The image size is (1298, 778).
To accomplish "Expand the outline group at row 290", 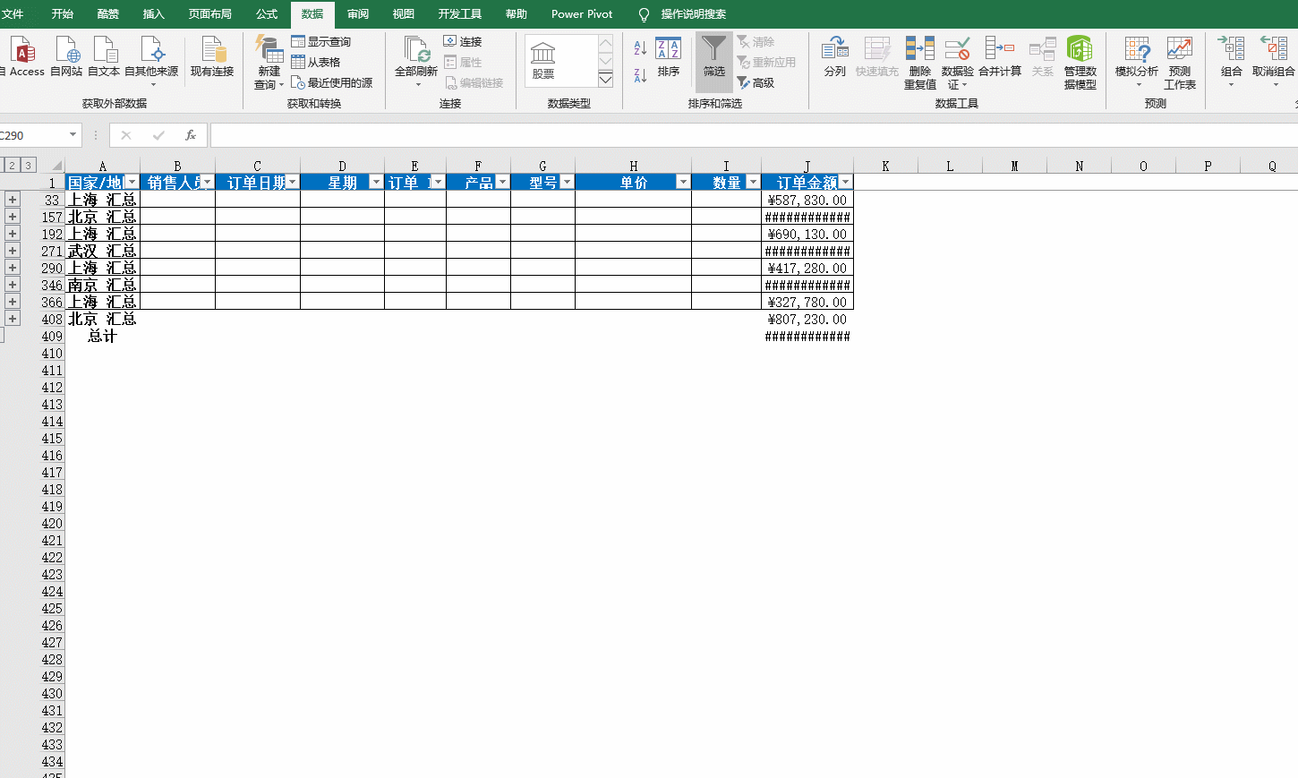I will 13,268.
